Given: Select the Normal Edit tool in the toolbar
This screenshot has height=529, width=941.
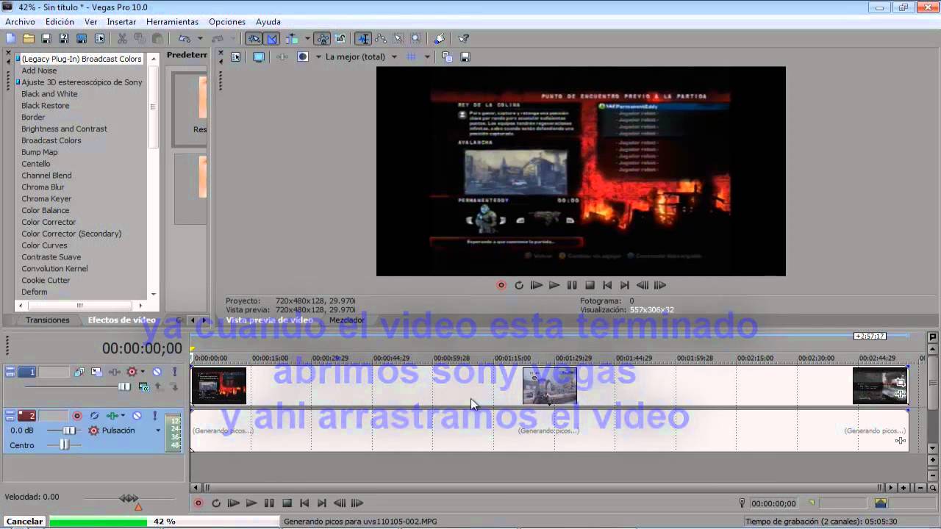Looking at the screenshot, I should tap(363, 39).
